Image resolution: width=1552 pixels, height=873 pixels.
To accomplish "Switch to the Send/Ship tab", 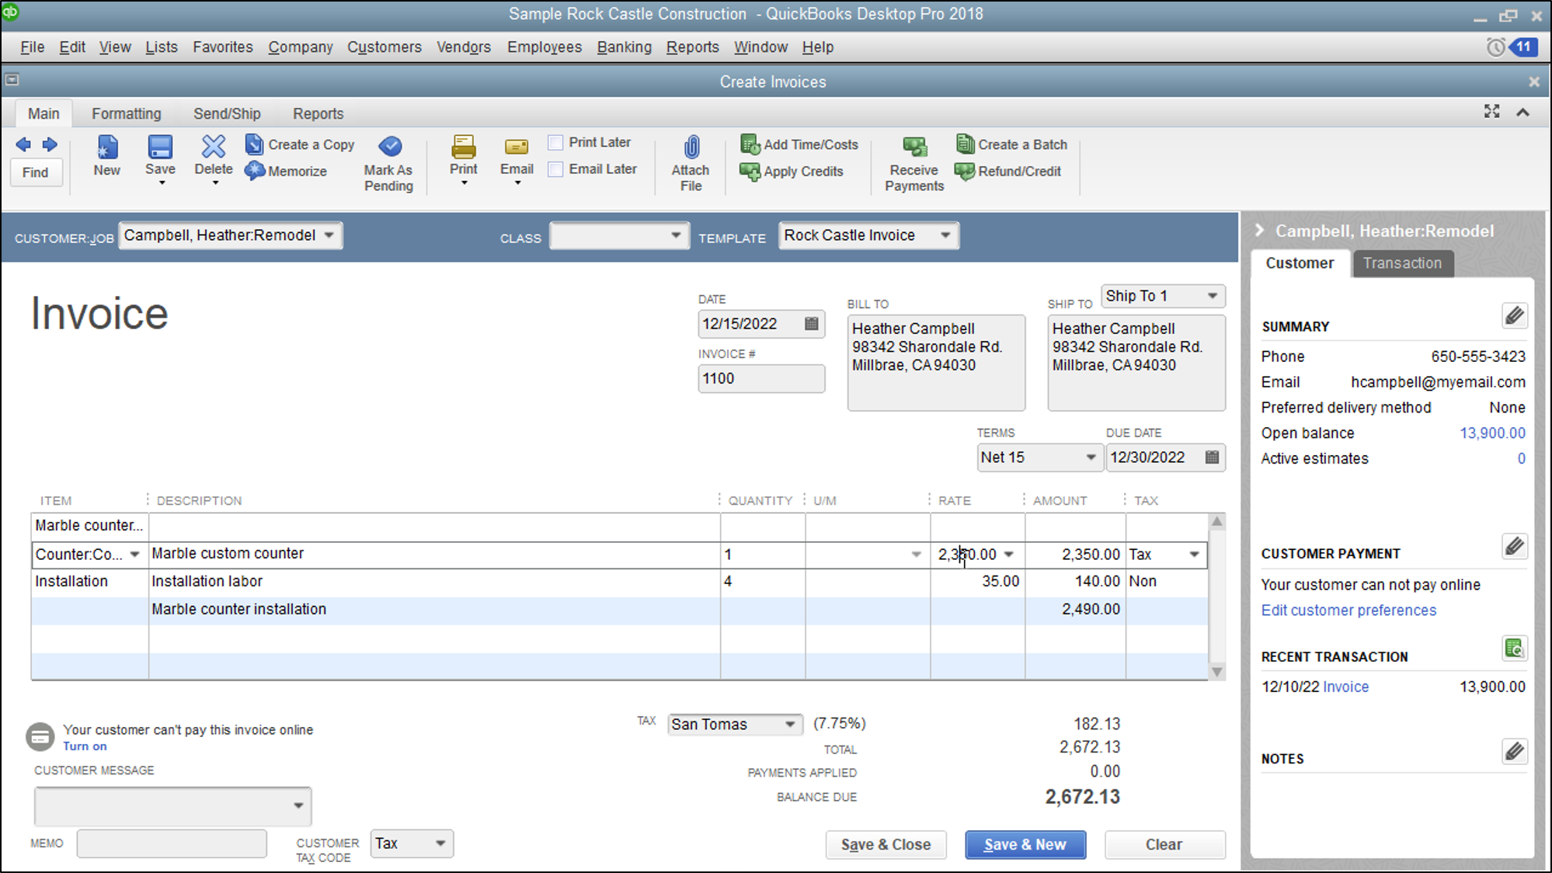I will 227,114.
